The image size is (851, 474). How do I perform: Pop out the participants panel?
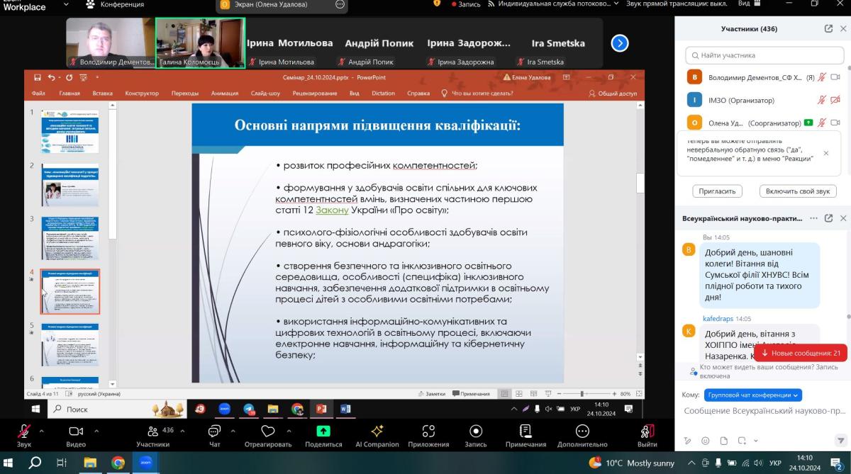(x=828, y=29)
